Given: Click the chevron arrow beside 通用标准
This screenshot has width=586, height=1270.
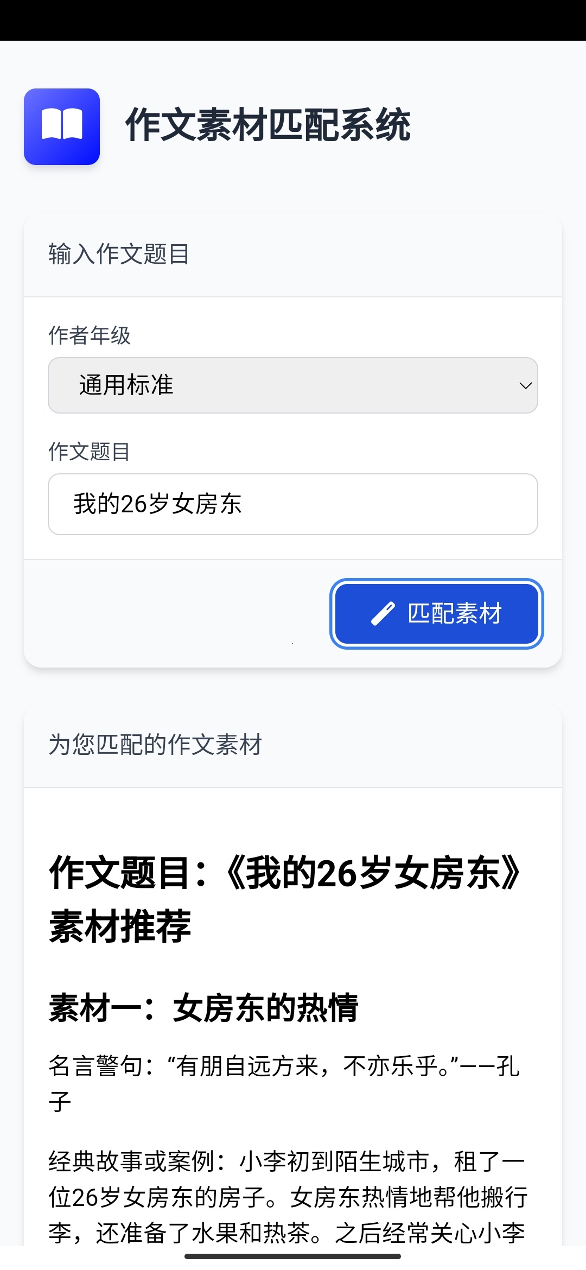Looking at the screenshot, I should click(x=525, y=386).
